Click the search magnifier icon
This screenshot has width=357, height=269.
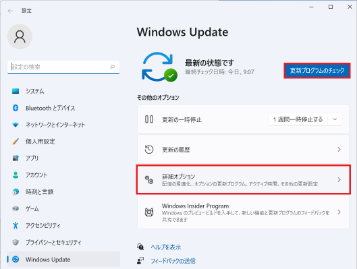point(112,67)
